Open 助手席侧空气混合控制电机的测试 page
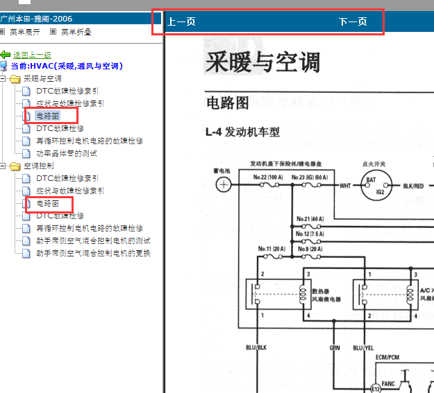 [94, 241]
